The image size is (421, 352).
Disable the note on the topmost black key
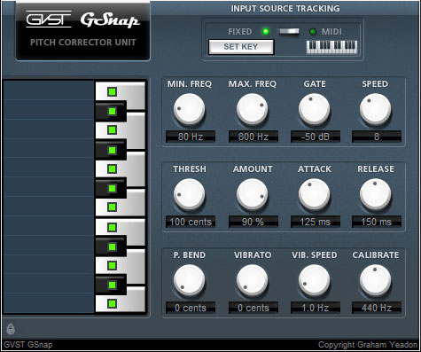pyautogui.click(x=112, y=111)
